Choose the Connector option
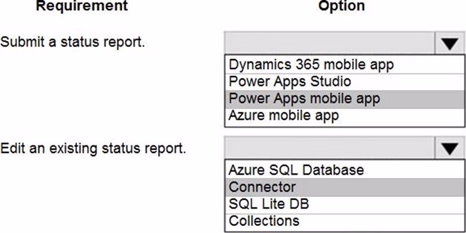This screenshot has height=233, width=466. [262, 187]
